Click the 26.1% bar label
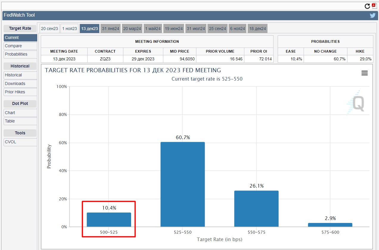Image resolution: width=379 pixels, height=250 pixels. [257, 186]
